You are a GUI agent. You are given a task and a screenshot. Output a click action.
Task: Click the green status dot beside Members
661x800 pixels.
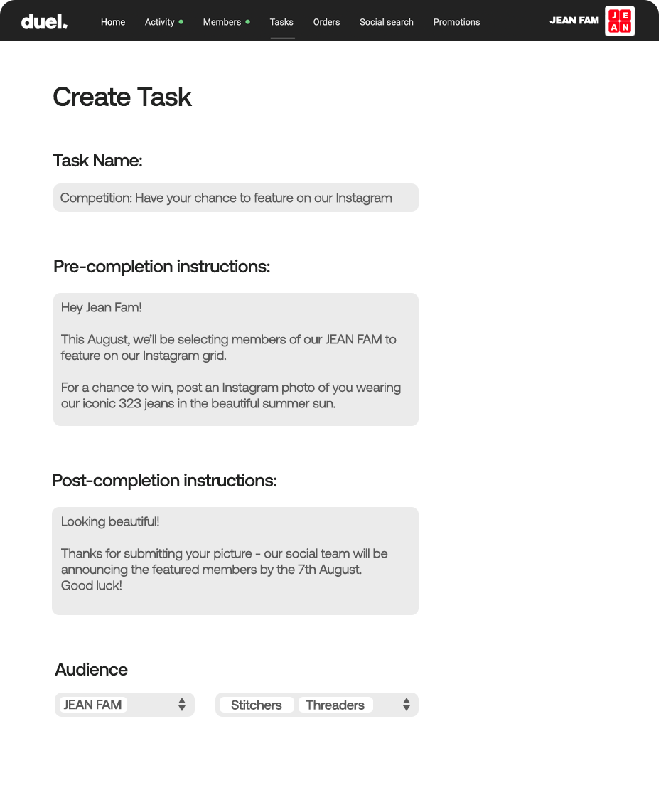coord(247,21)
